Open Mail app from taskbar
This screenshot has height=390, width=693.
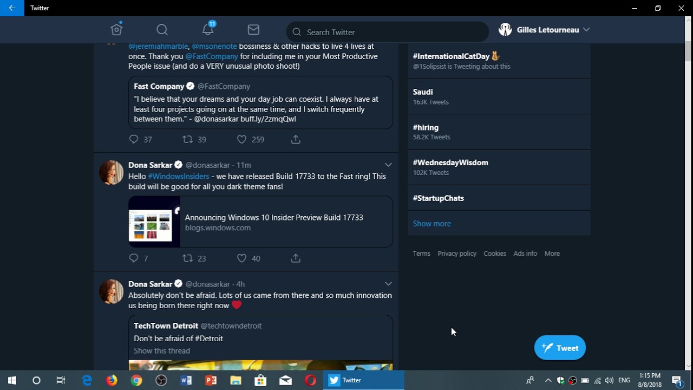coord(285,380)
